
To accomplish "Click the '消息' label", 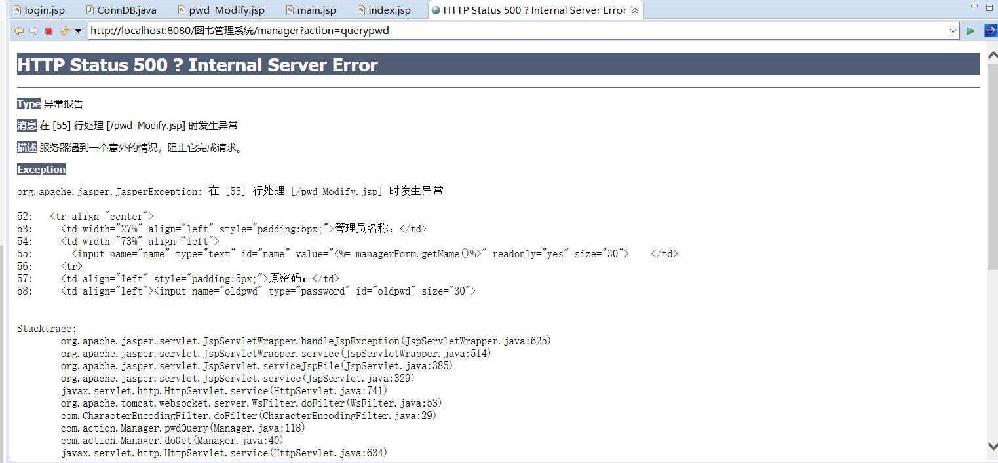I will coord(27,125).
